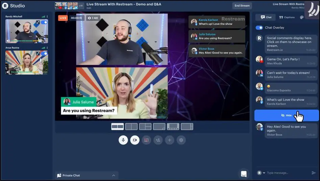Expand the Private Chat panel chevron
The height and width of the screenshot is (181, 320).
coord(114,176)
